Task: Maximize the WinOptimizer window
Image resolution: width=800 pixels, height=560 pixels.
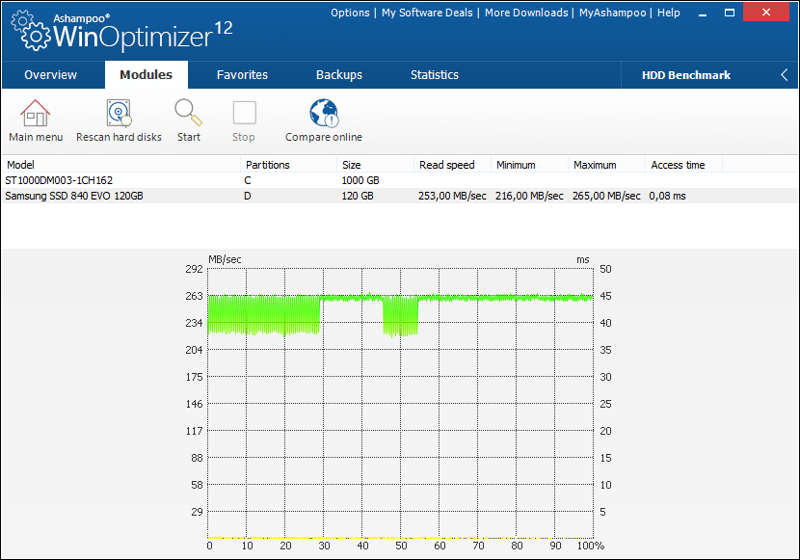Action: tap(730, 13)
